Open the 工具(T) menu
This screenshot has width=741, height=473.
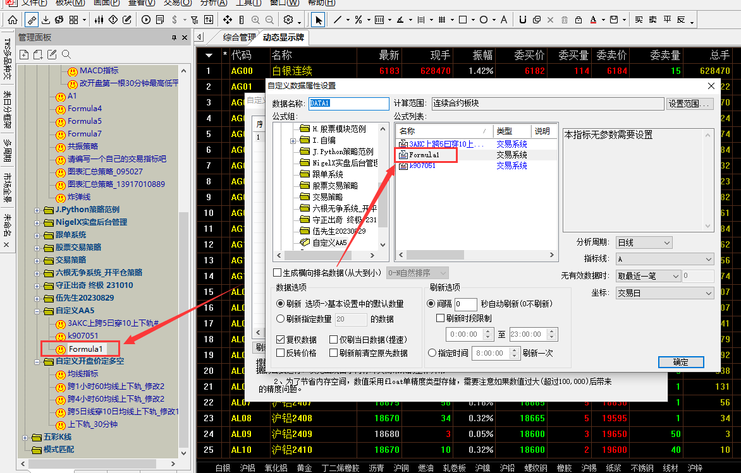(248, 3)
